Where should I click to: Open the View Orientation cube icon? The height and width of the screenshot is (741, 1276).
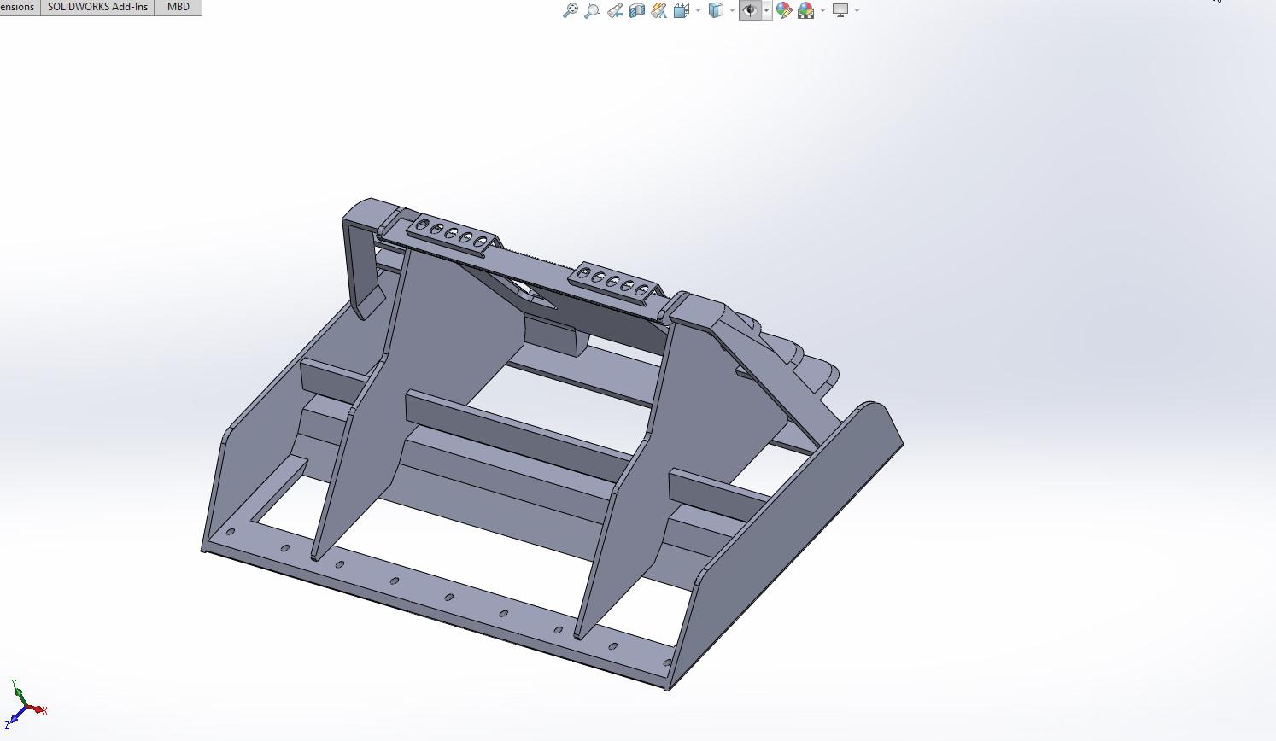coord(682,10)
